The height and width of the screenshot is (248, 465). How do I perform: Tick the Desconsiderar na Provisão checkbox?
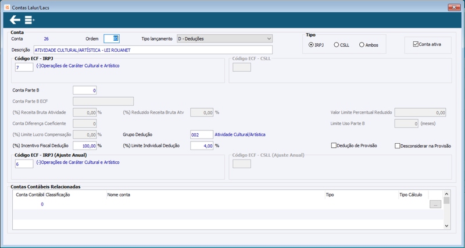(423, 146)
